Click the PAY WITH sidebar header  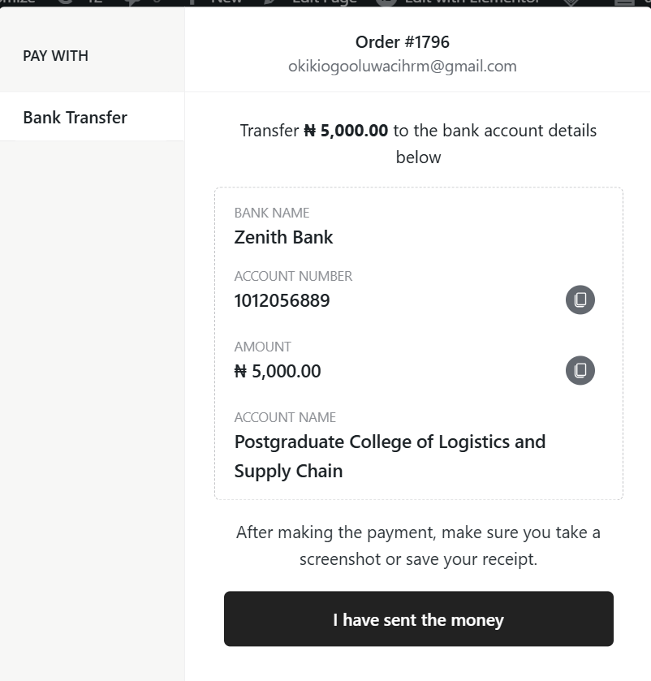point(55,56)
